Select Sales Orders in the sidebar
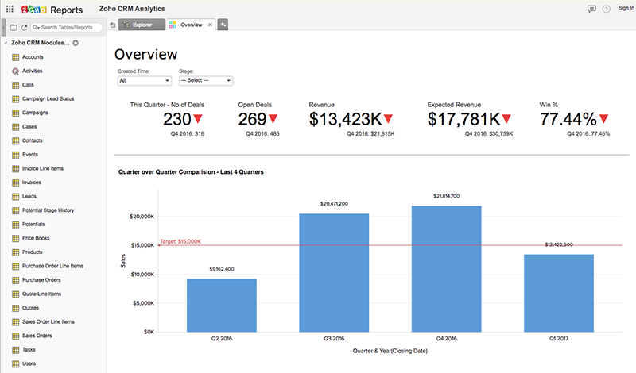Screen dimensions: 636x373 [37, 336]
